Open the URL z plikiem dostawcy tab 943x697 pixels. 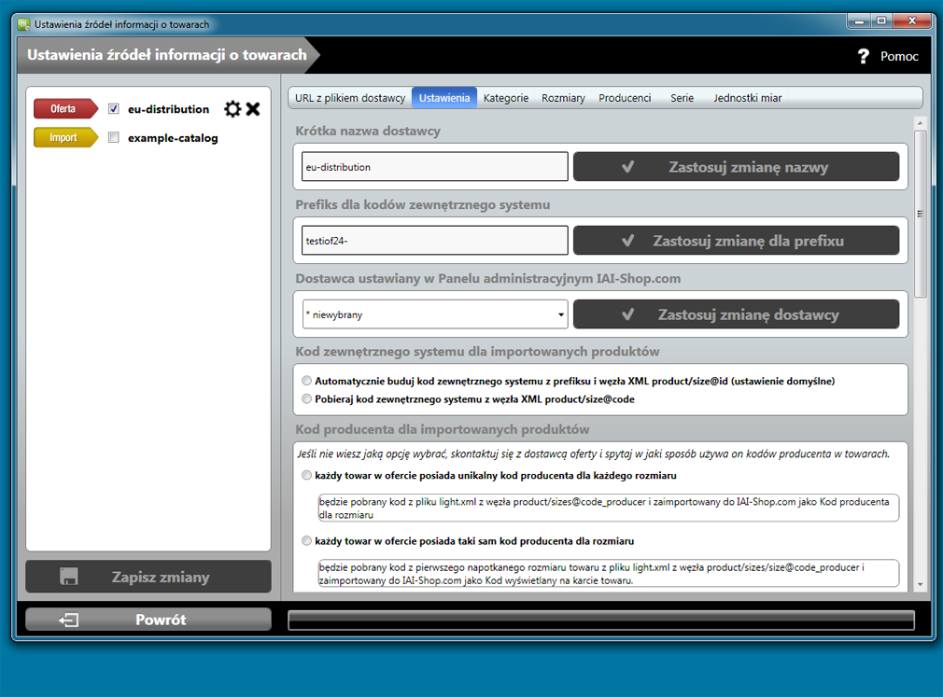350,98
